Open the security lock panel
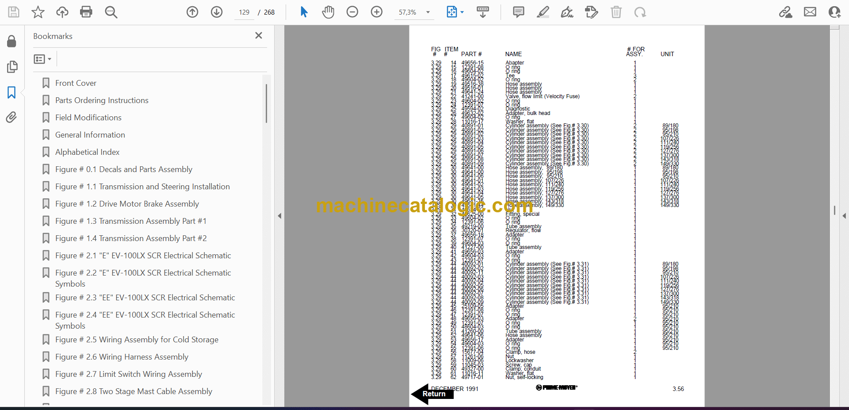The image size is (849, 410). (x=12, y=42)
